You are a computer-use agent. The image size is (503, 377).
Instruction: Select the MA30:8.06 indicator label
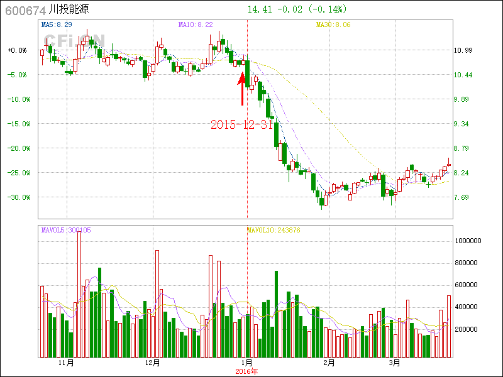coord(333,25)
